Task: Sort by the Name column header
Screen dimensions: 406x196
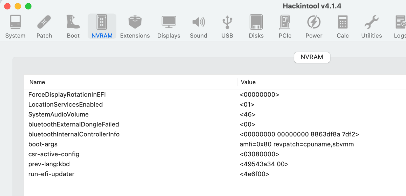Action: [x=37, y=82]
